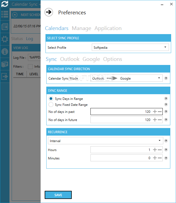The height and width of the screenshot is (203, 176).
Task: Decrease No of days in past
Action: point(160,112)
